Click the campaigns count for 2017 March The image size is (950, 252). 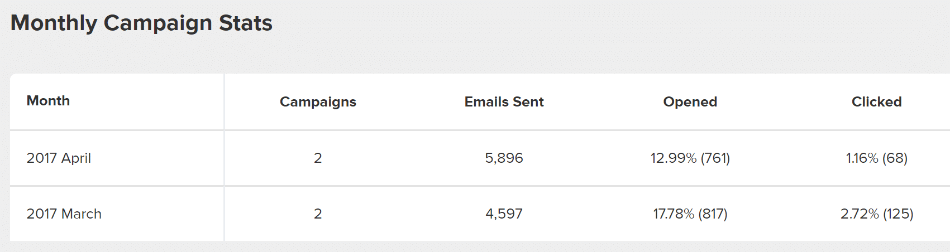318,214
